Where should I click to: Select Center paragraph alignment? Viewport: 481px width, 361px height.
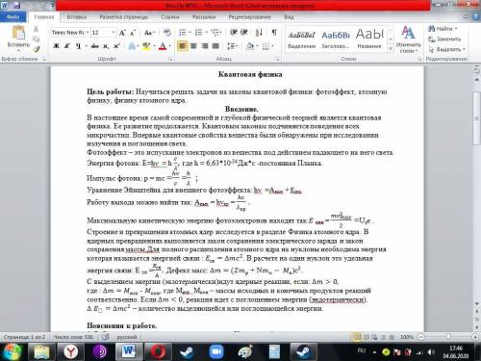pyautogui.click(x=193, y=46)
